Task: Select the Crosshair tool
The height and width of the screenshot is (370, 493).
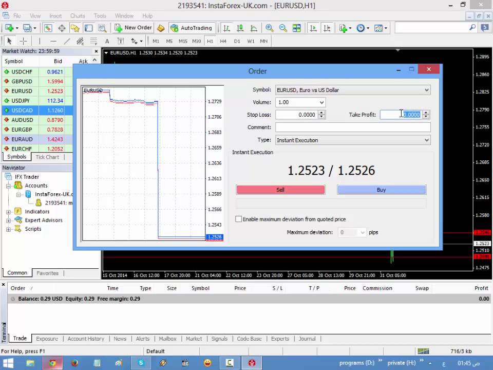Action: click(23, 41)
